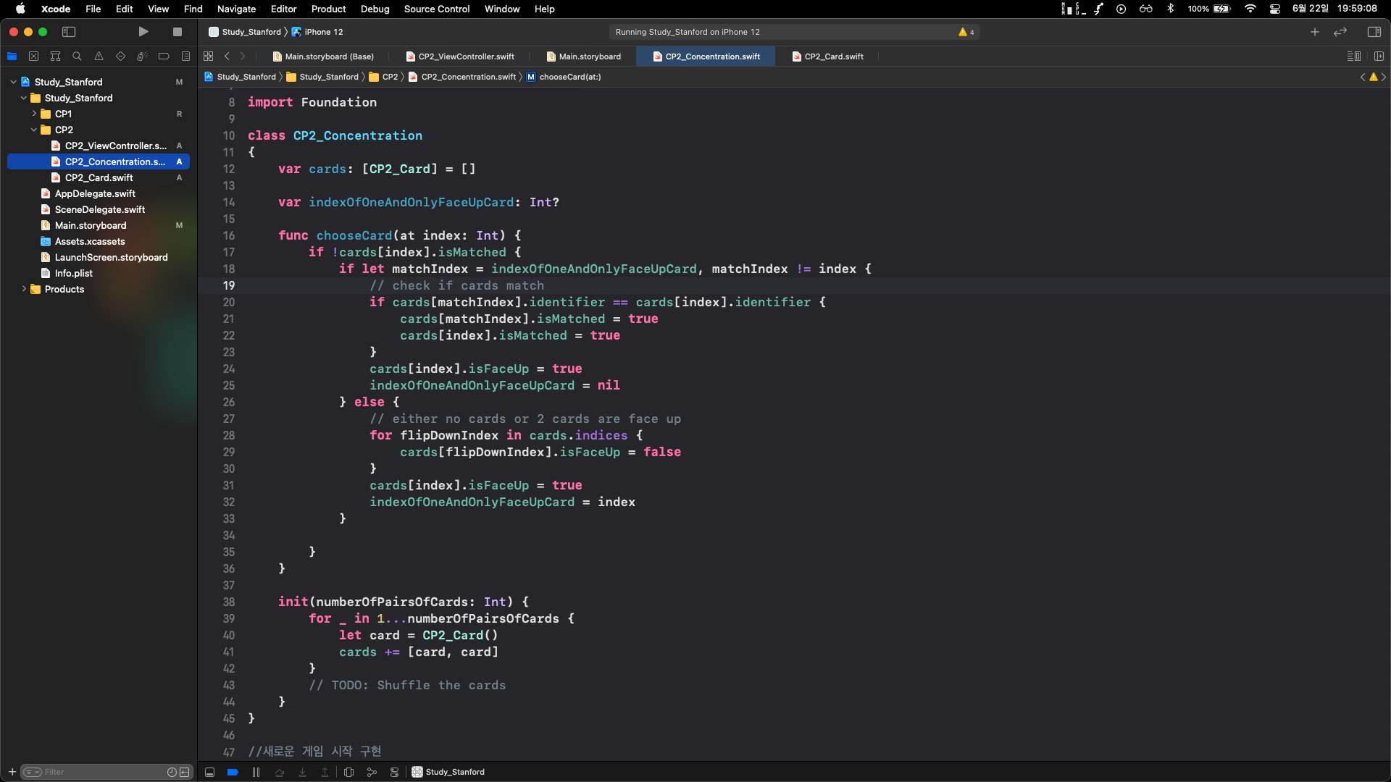Viewport: 1391px width, 782px height.
Task: Run the project with the play button
Action: tap(143, 32)
